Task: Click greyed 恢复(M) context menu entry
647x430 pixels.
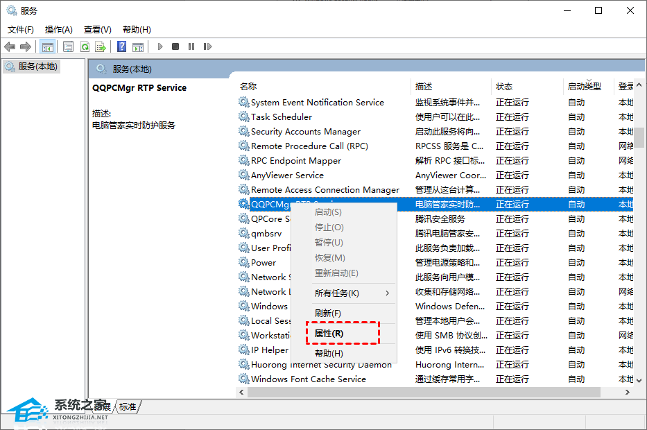Action: pos(344,258)
